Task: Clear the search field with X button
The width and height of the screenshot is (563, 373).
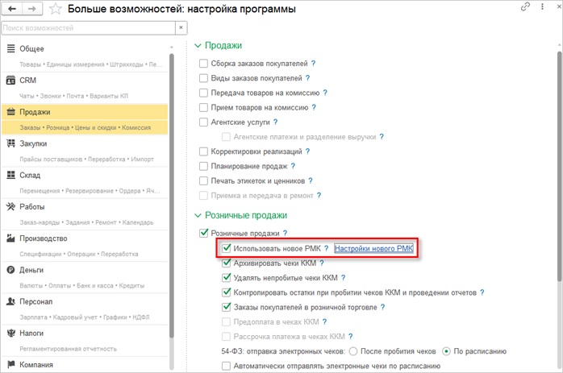Action: [181, 27]
